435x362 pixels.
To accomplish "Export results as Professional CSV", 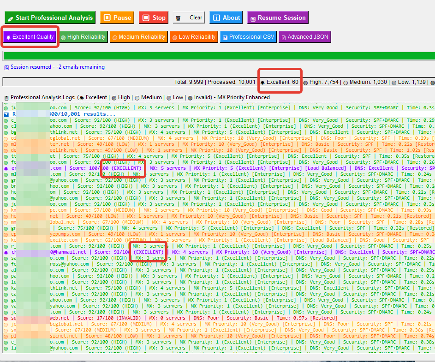I will (248, 37).
